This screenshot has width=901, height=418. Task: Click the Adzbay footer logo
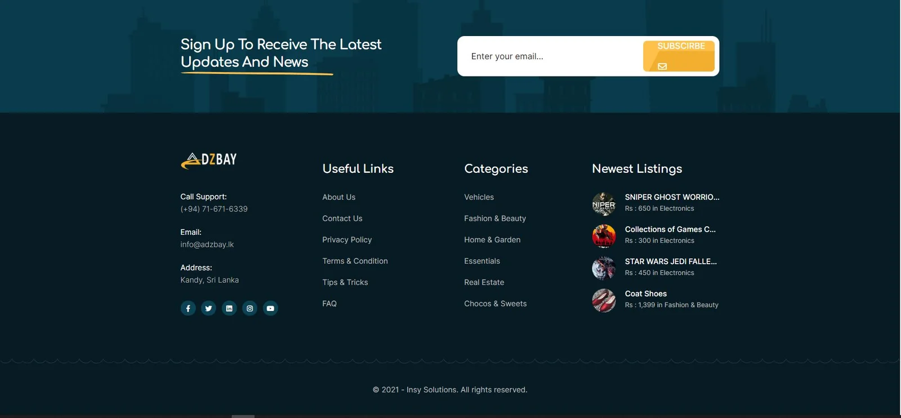pos(209,161)
